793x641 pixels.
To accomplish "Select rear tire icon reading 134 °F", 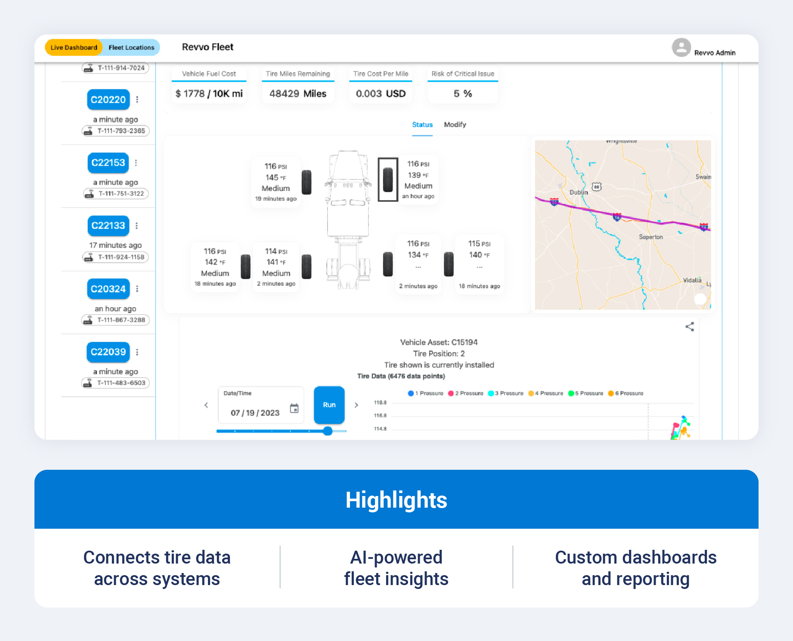I will pyautogui.click(x=388, y=264).
